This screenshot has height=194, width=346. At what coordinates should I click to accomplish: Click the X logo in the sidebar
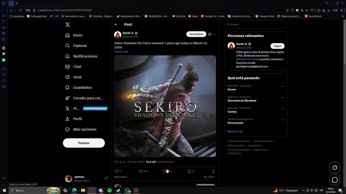tap(68, 25)
